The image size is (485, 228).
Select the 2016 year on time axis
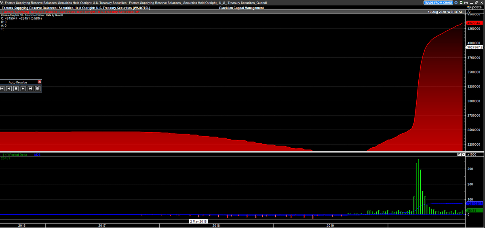[22, 226]
